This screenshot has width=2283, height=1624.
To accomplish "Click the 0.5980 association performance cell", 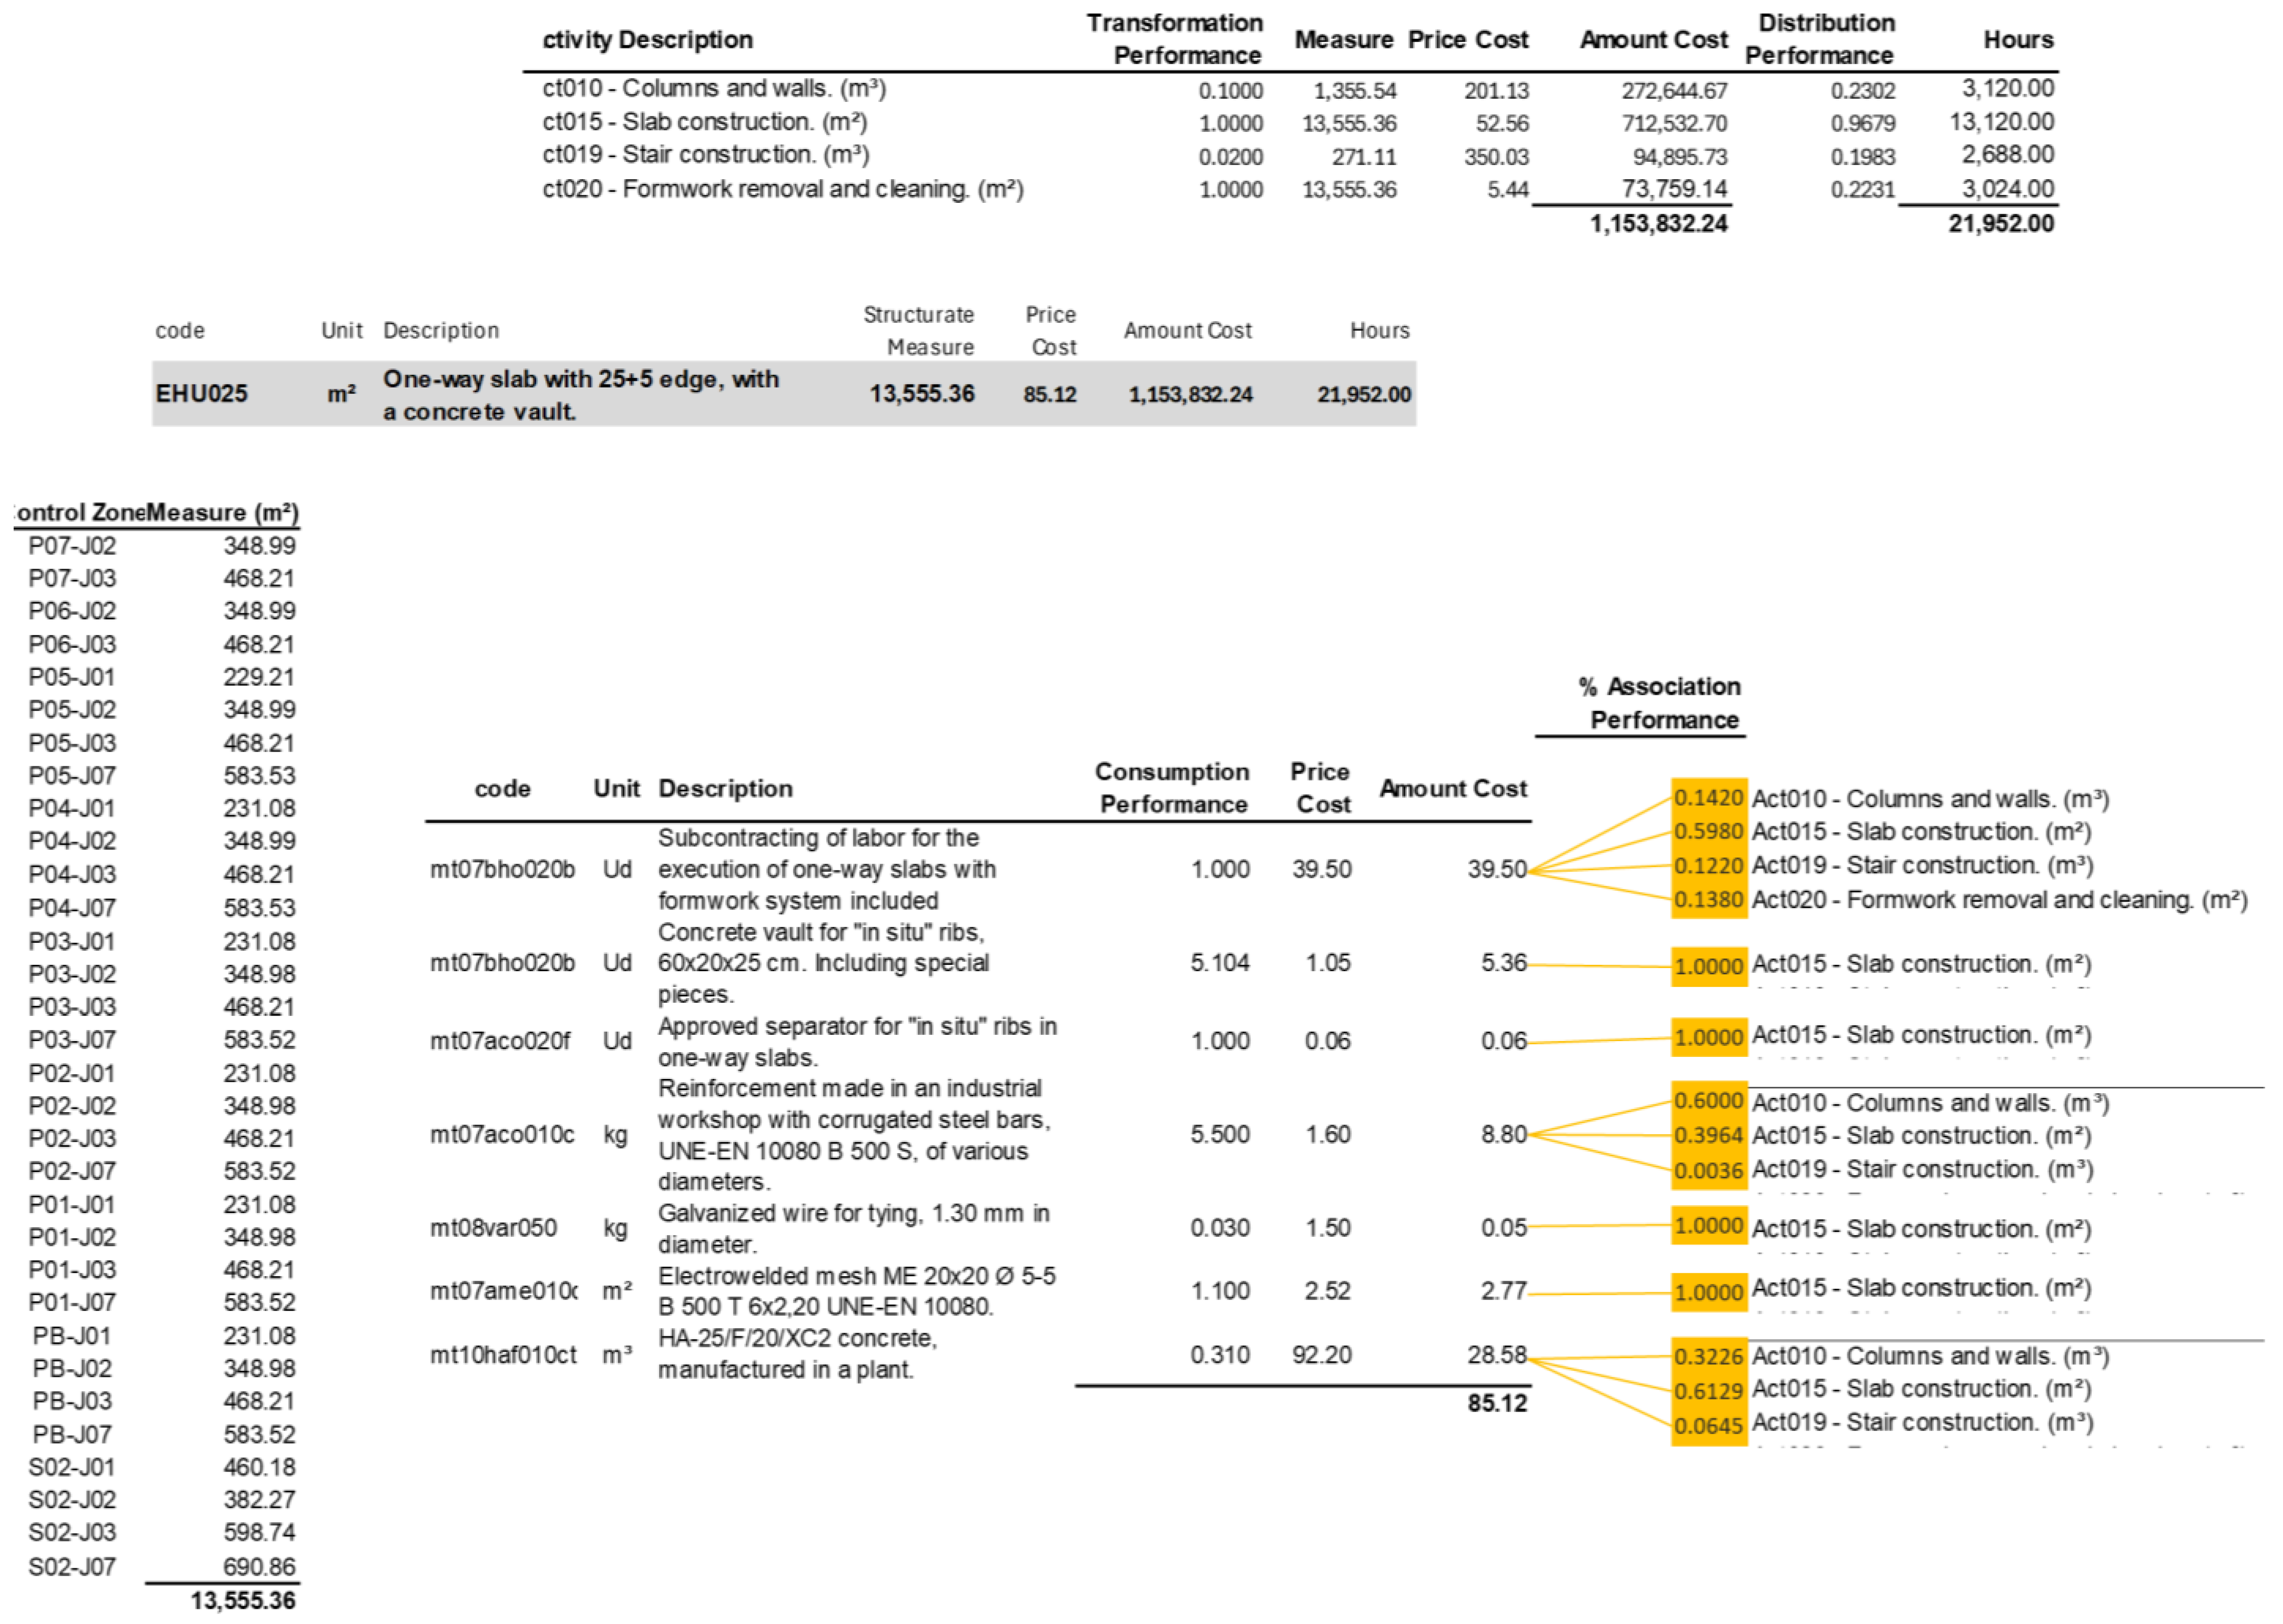I will [1708, 832].
